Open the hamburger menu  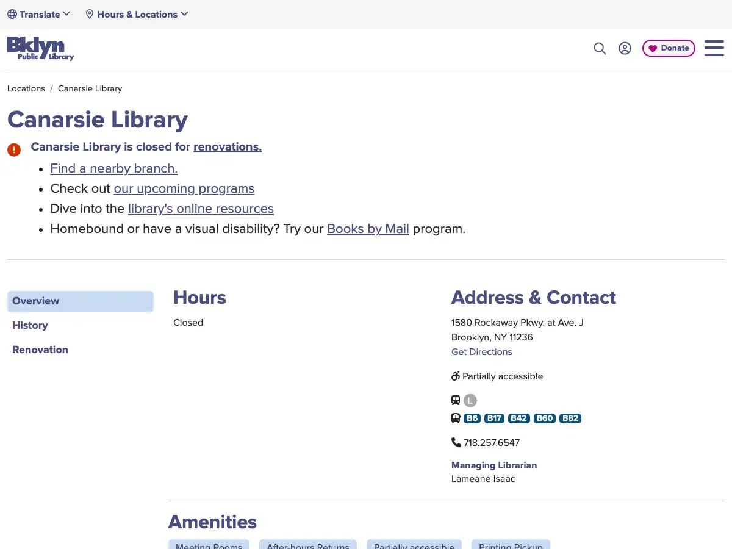pyautogui.click(x=714, y=48)
